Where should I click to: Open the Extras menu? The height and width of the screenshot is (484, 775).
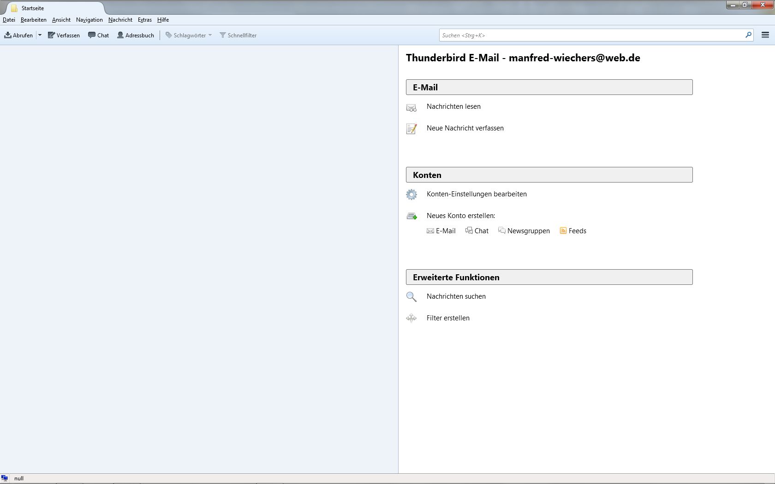click(x=145, y=20)
